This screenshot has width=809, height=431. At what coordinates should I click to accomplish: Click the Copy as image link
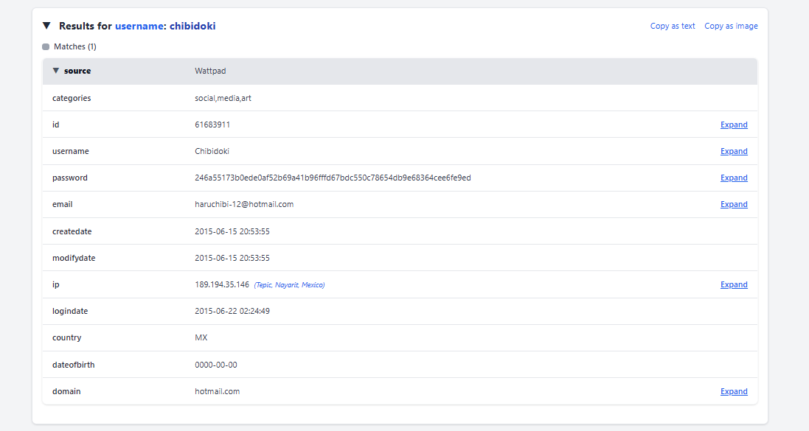click(x=731, y=26)
